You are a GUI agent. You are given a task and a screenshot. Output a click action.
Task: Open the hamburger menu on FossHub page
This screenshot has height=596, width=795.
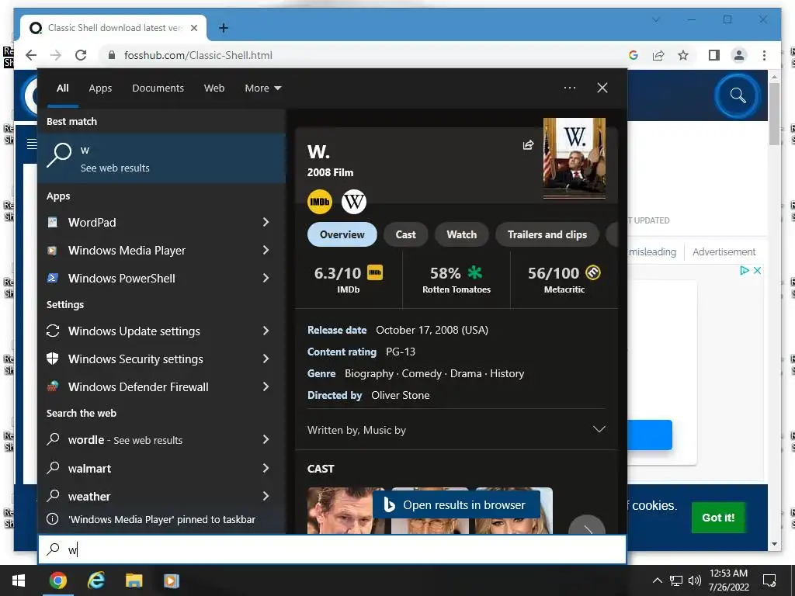[x=31, y=144]
